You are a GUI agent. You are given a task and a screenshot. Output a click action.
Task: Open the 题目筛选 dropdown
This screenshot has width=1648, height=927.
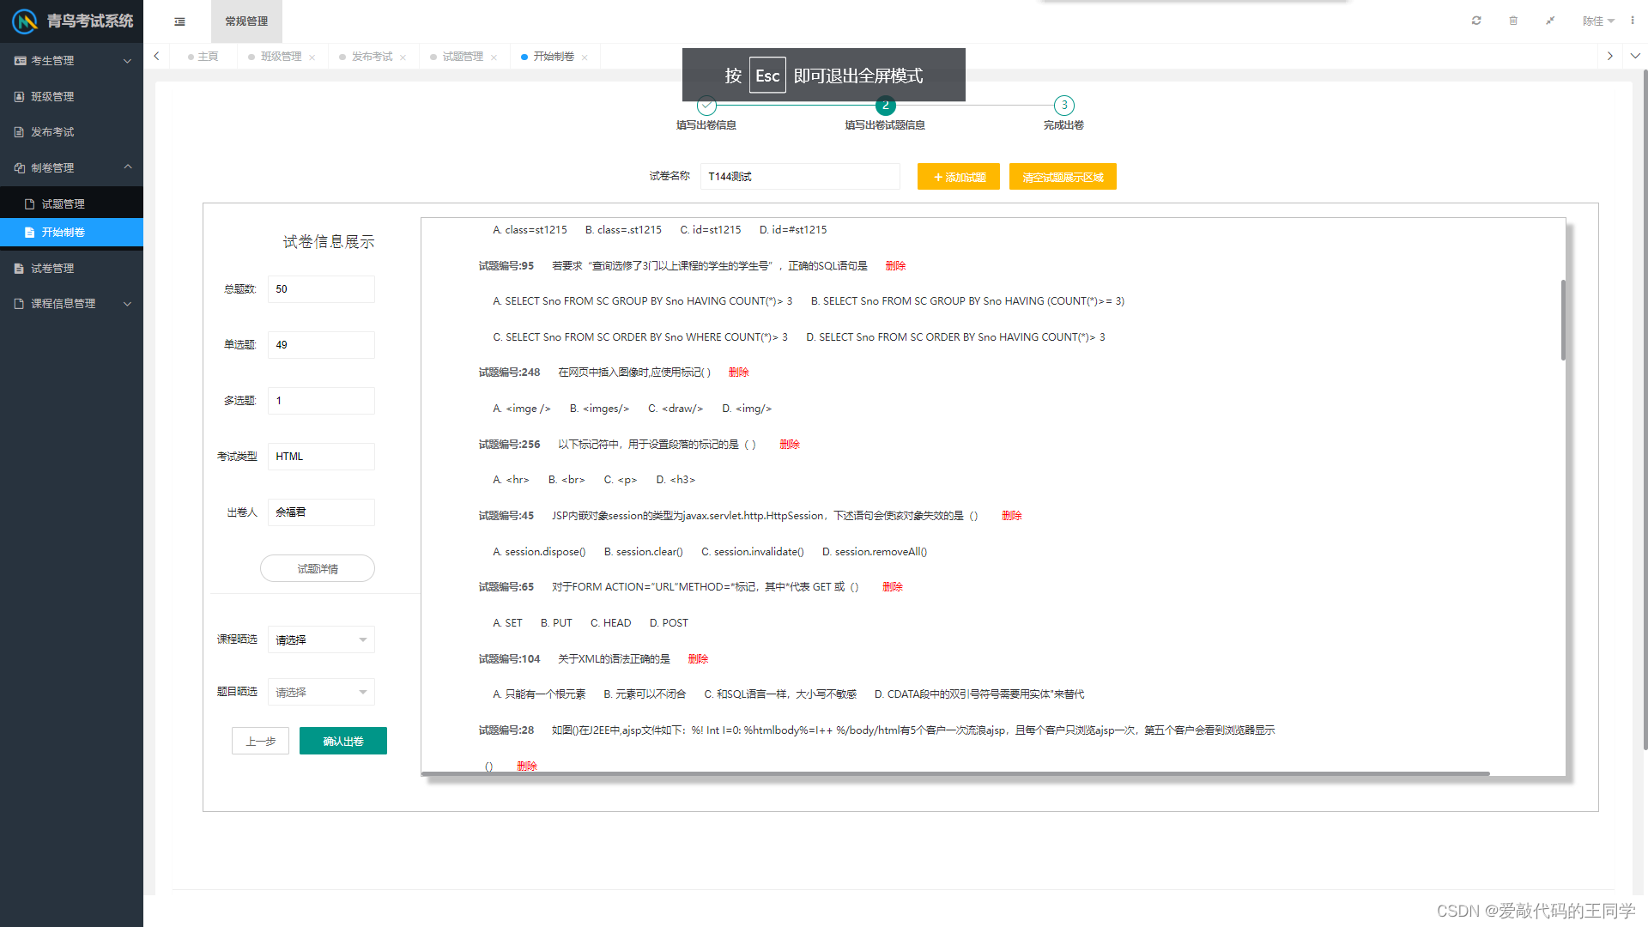point(320,692)
